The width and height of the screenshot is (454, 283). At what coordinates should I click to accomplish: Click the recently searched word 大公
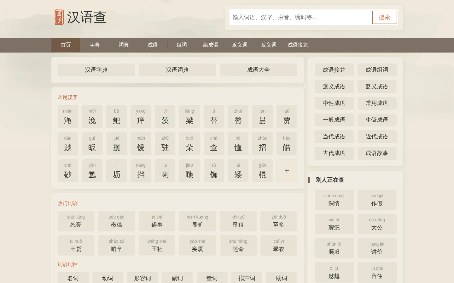click(x=377, y=224)
